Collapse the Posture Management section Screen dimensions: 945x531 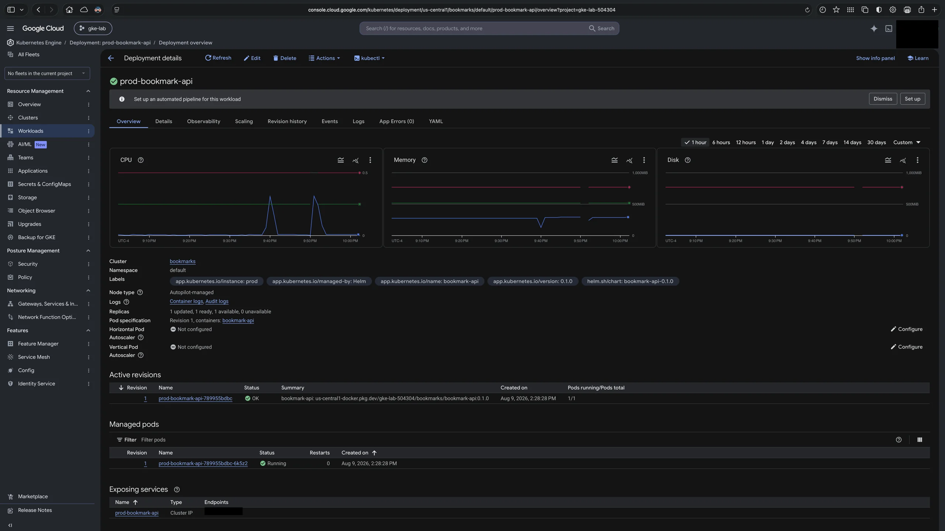[88, 251]
